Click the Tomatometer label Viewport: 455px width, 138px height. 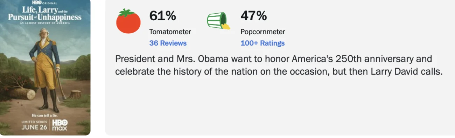click(170, 32)
